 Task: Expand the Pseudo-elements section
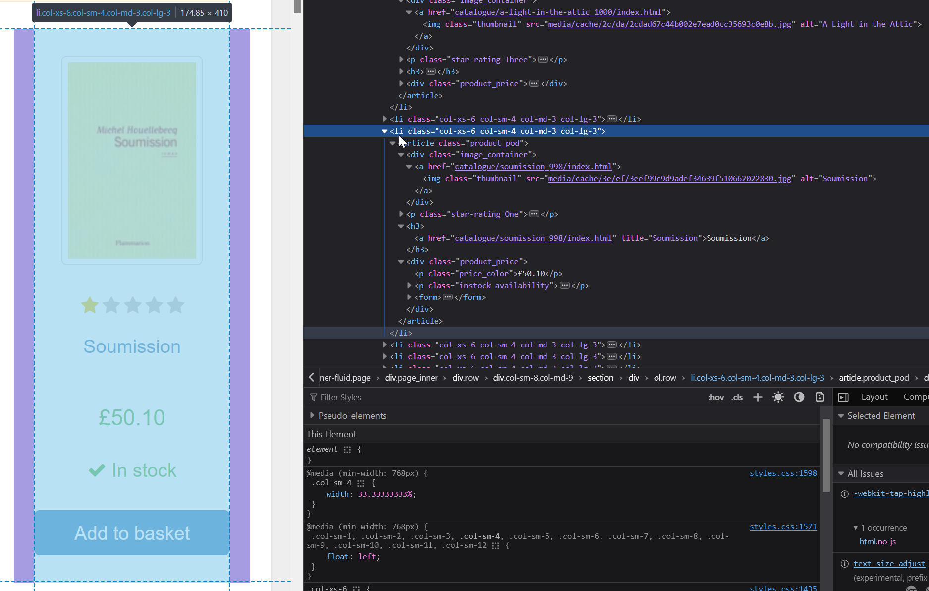pos(312,416)
